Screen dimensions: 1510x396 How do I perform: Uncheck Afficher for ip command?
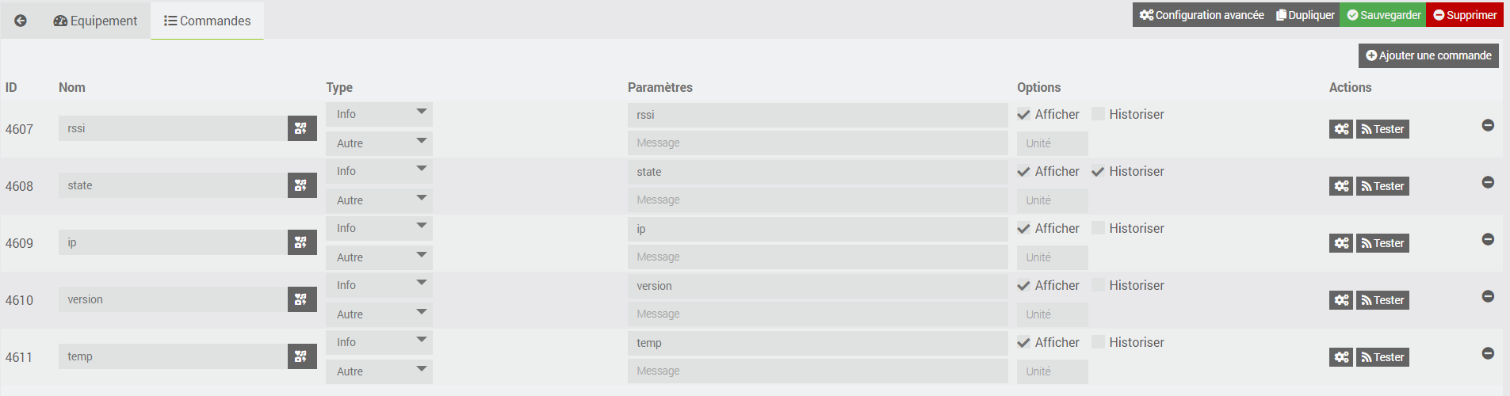click(x=1024, y=228)
